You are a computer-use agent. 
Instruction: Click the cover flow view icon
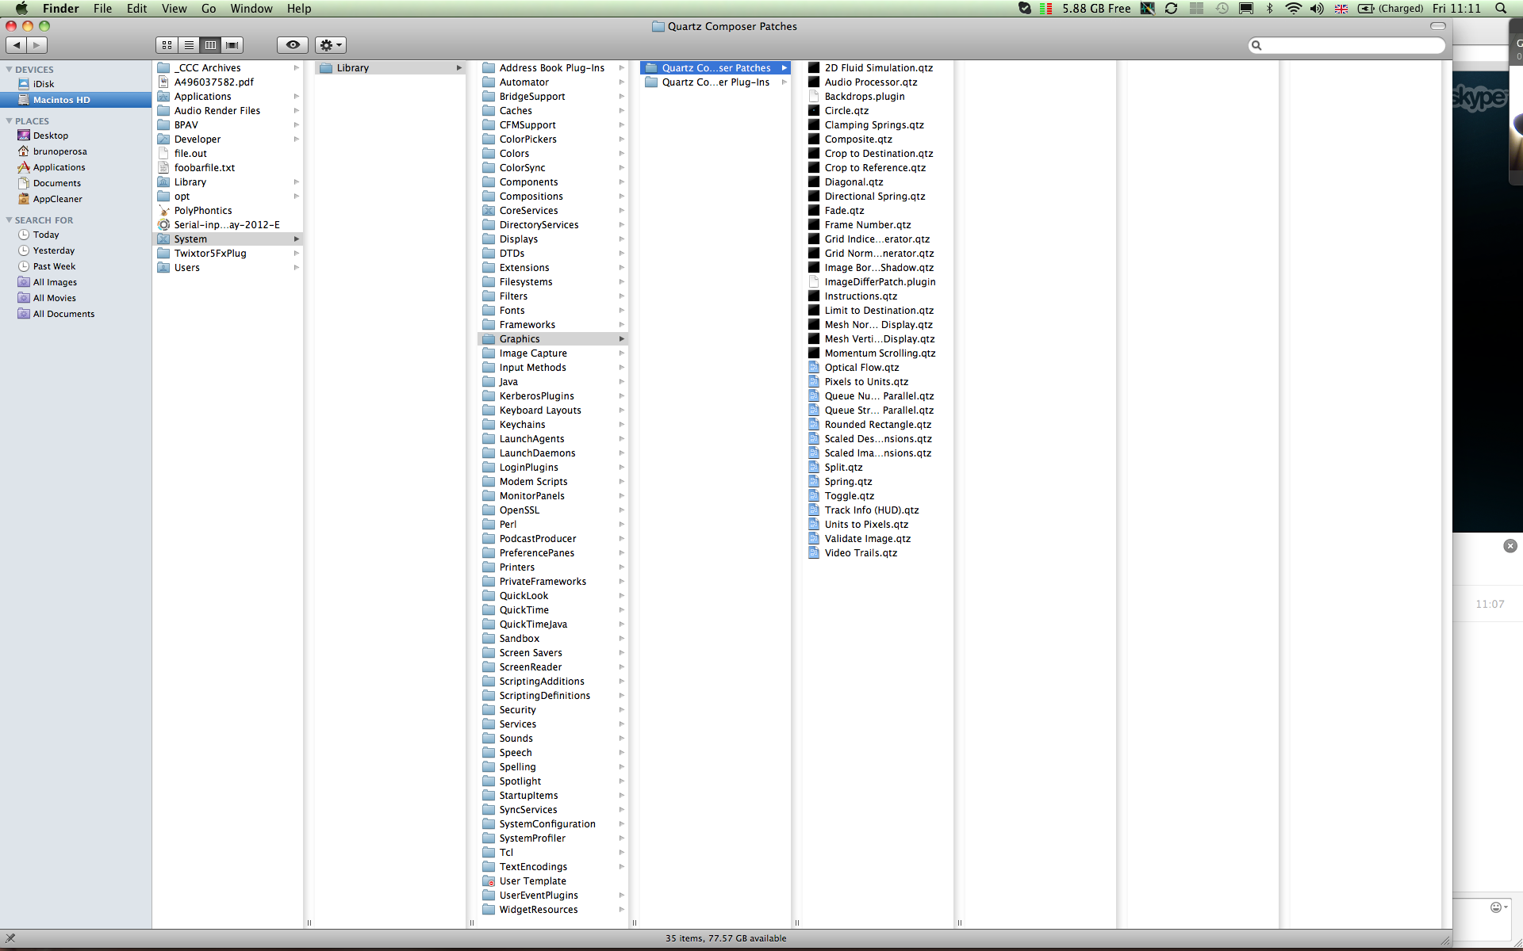pos(232,44)
